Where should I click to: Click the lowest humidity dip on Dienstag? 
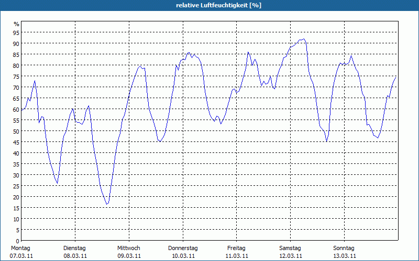point(107,204)
